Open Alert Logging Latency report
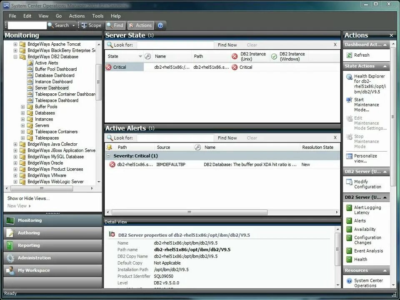Viewport: 400px width, 300px height. (363, 210)
